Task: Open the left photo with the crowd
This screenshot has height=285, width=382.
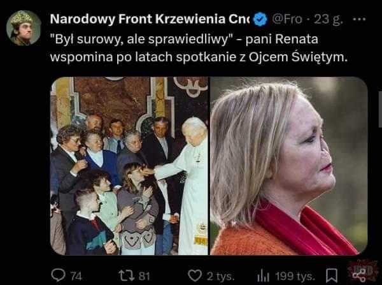Action: tap(129, 166)
